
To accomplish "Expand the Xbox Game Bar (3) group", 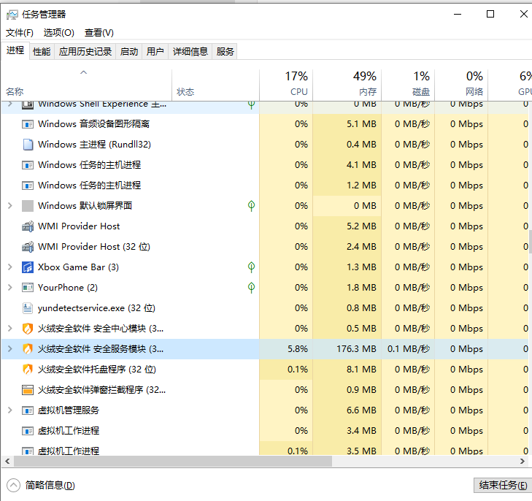I will [x=9, y=267].
